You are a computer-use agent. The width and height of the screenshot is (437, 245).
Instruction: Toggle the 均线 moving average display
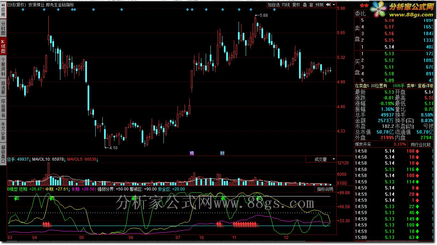tap(286, 5)
